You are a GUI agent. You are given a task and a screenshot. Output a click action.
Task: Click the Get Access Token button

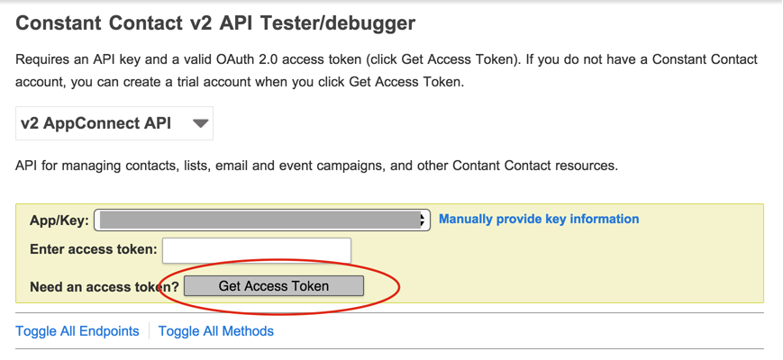coord(274,286)
